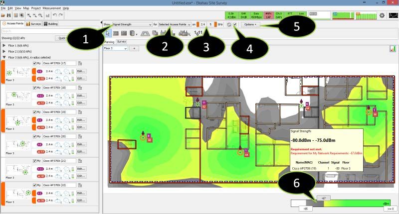Click the -85 minimum legend handle

(306, 209)
